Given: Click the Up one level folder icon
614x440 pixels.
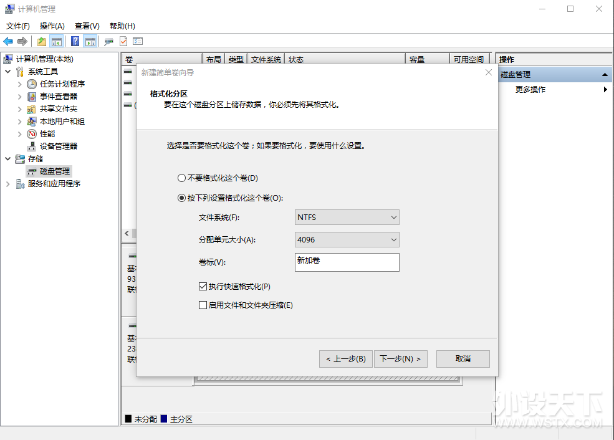Looking at the screenshot, I should (42, 41).
